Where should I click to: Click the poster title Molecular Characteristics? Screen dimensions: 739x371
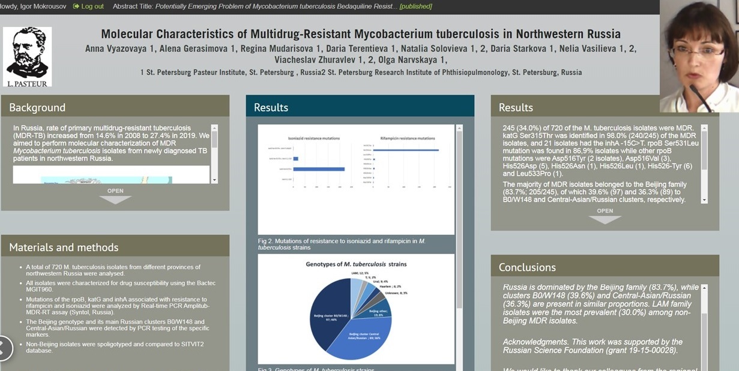click(x=361, y=34)
